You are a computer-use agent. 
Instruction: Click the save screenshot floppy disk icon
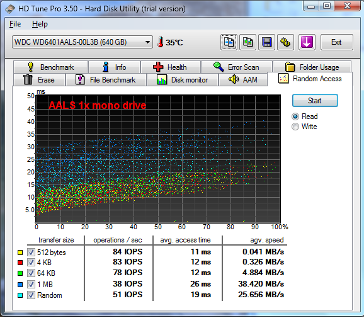pos(267,42)
